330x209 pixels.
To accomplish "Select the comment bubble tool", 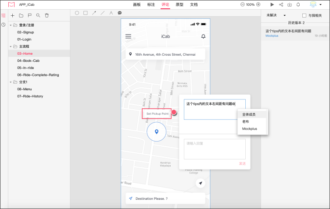I will pyautogui.click(x=119, y=13).
